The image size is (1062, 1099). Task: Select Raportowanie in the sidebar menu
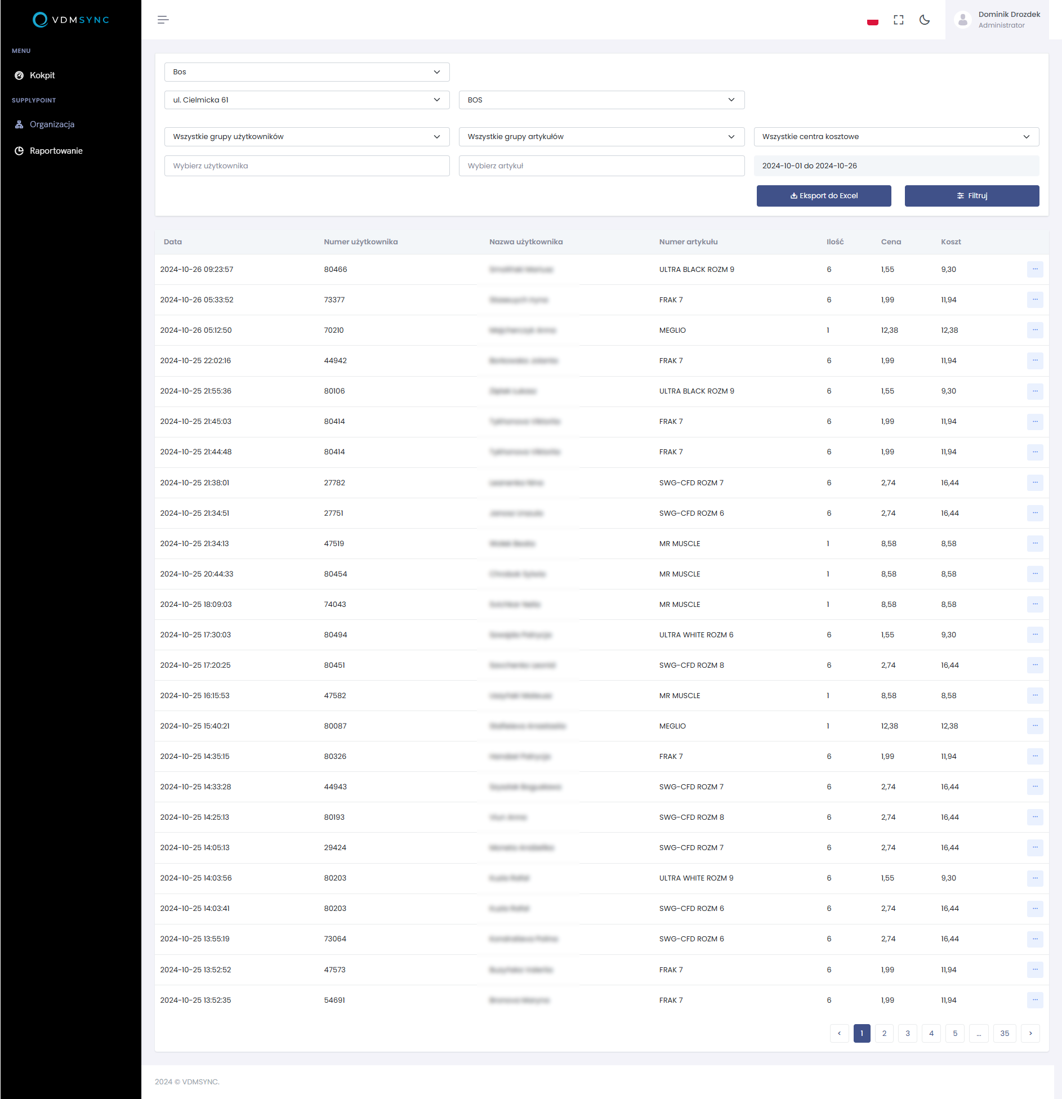[56, 151]
